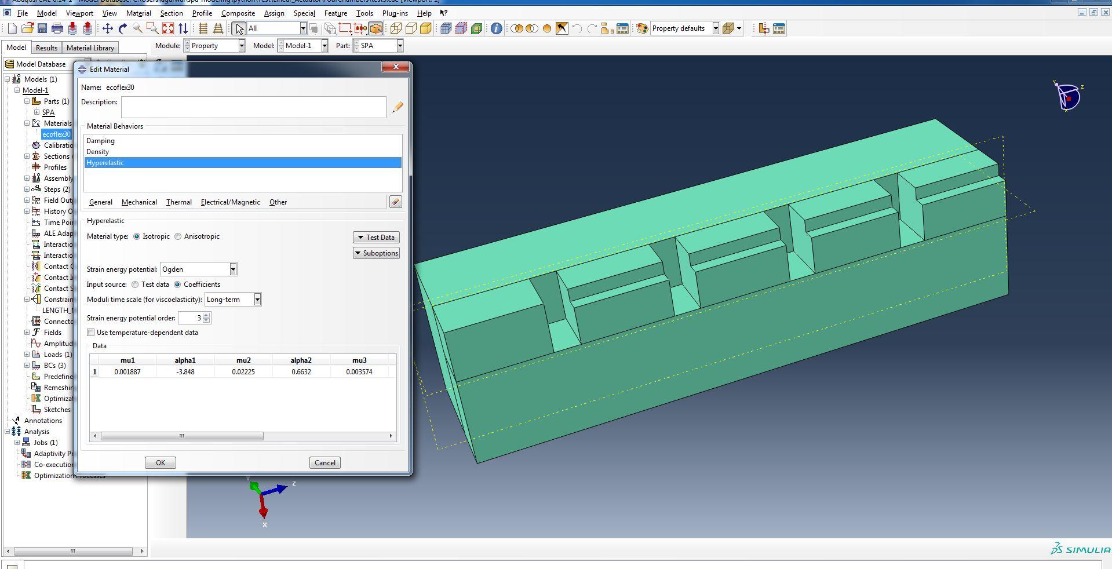
Task: Enable shaded render style
Action: click(426, 28)
